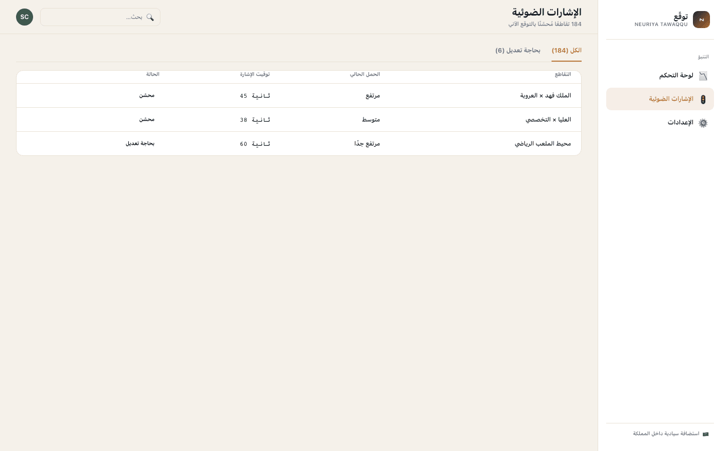722x451 pixels.
Task: Open the dashboard chart icon in sidebar
Action: [703, 76]
